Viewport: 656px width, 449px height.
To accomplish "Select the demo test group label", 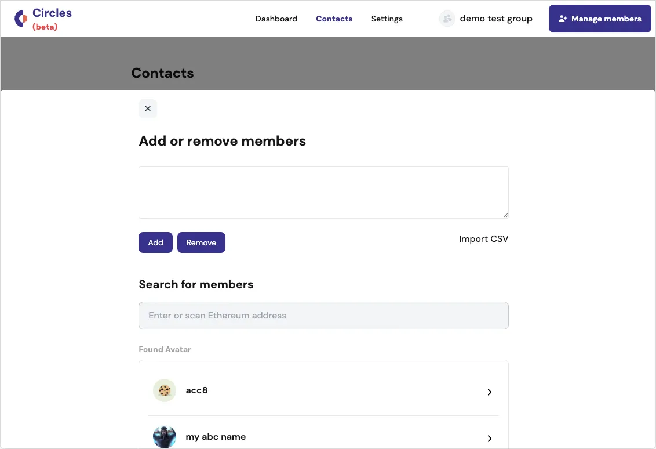I will [x=495, y=19].
